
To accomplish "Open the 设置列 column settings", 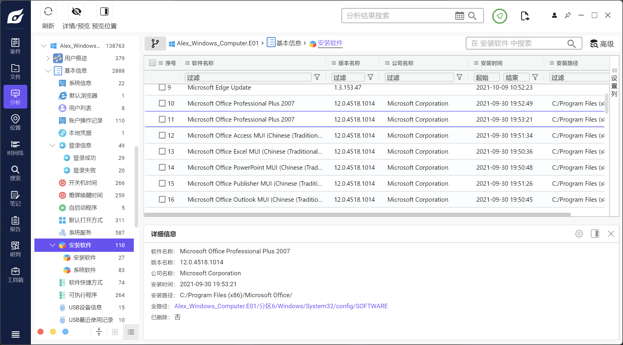I will pos(614,83).
